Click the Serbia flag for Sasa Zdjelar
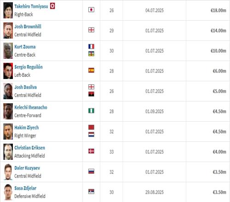 click(x=91, y=191)
